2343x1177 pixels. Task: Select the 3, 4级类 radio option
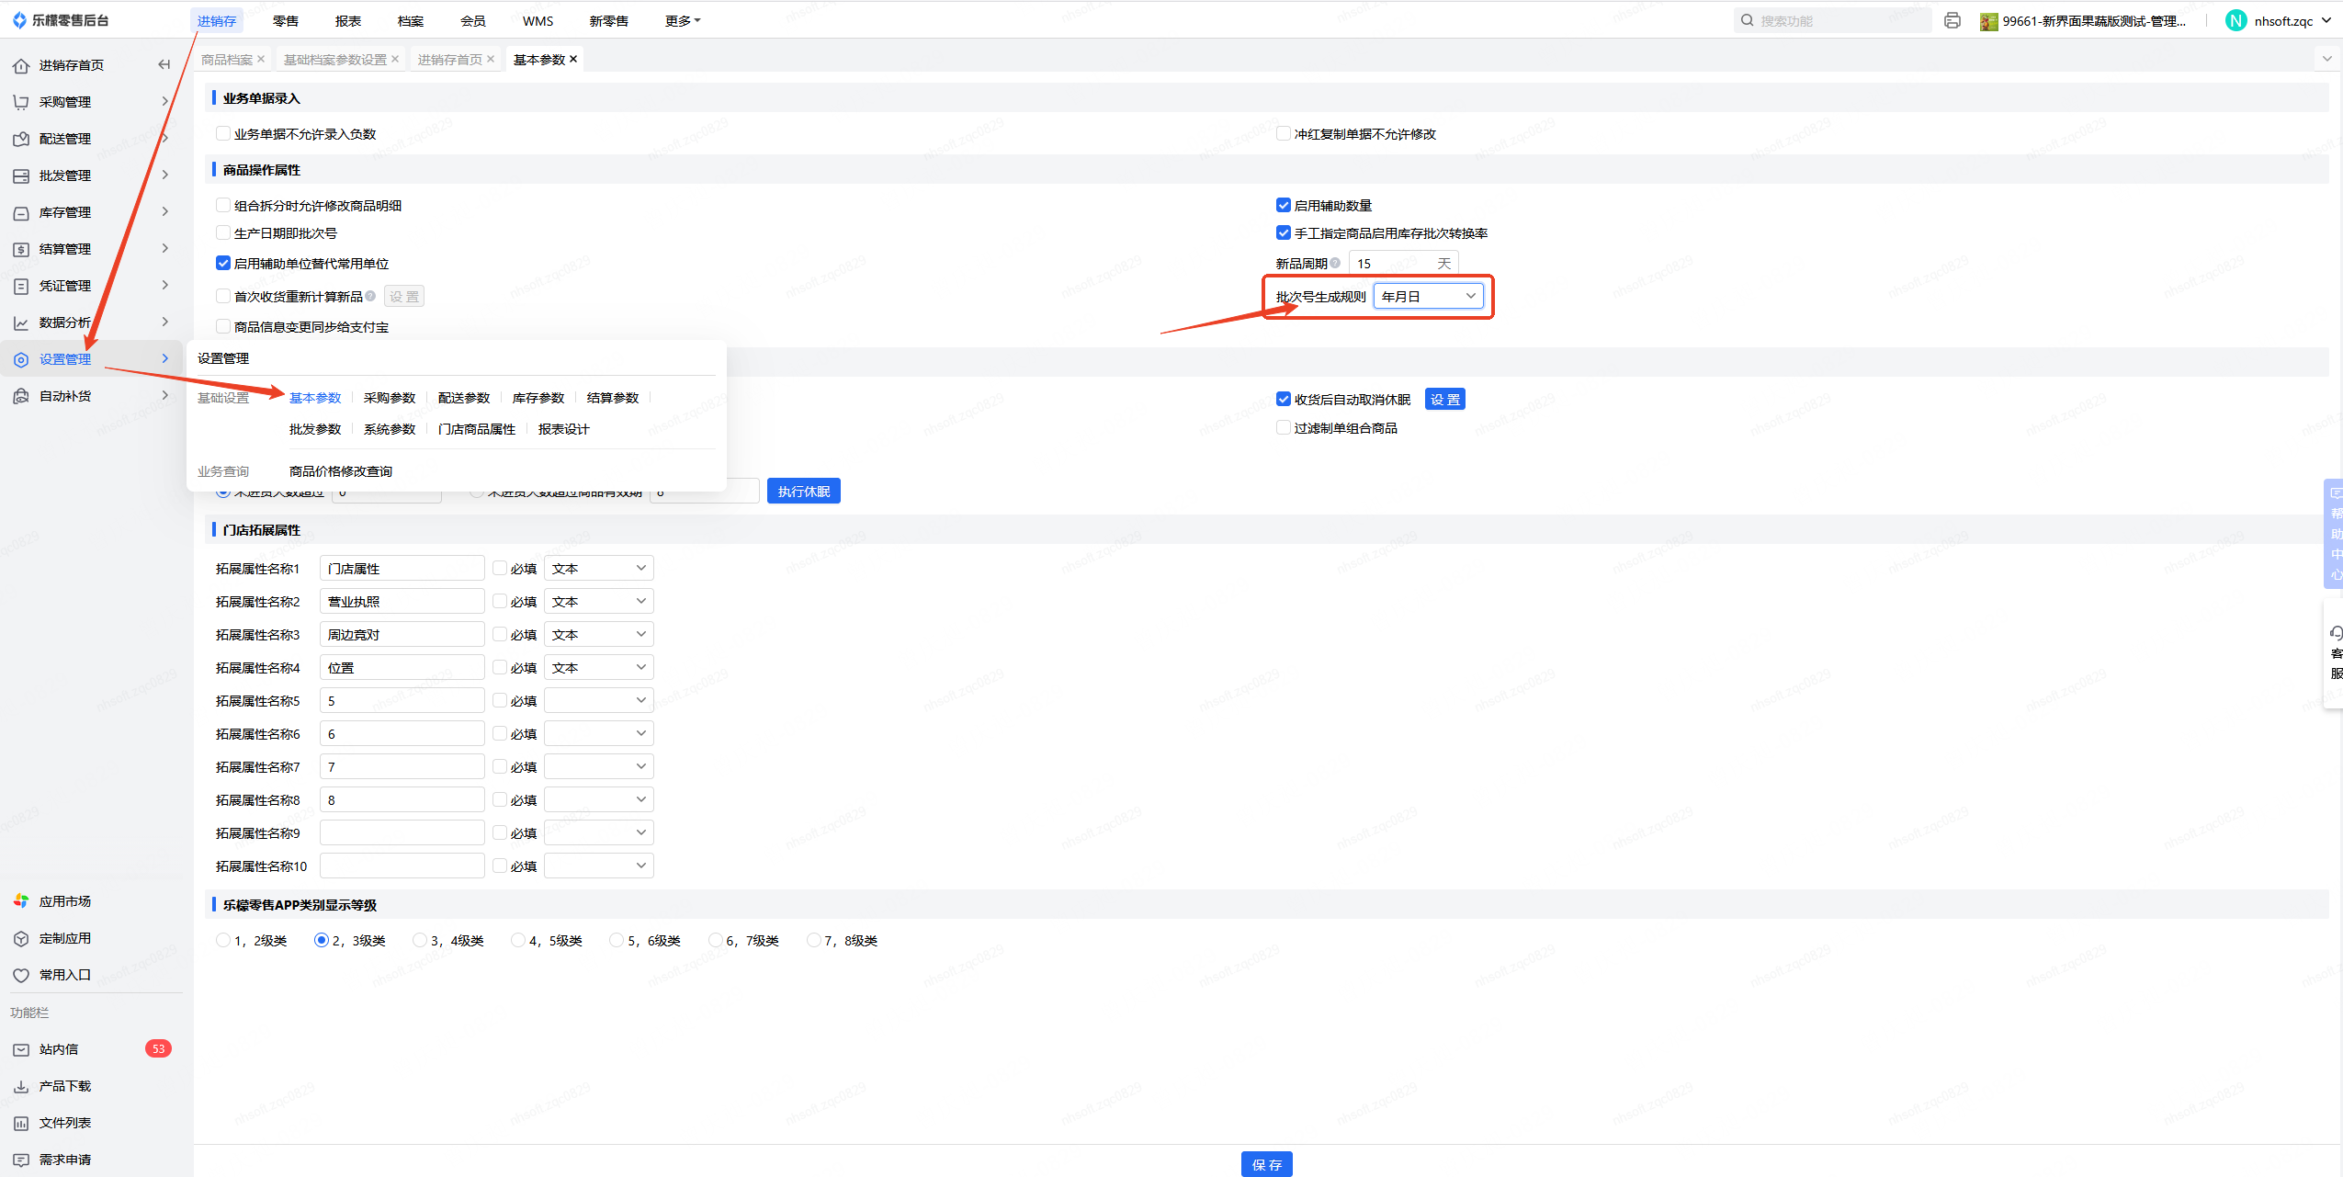[x=420, y=940]
